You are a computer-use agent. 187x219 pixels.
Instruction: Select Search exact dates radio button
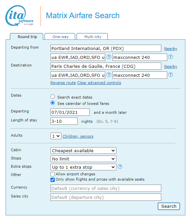pos(52,97)
